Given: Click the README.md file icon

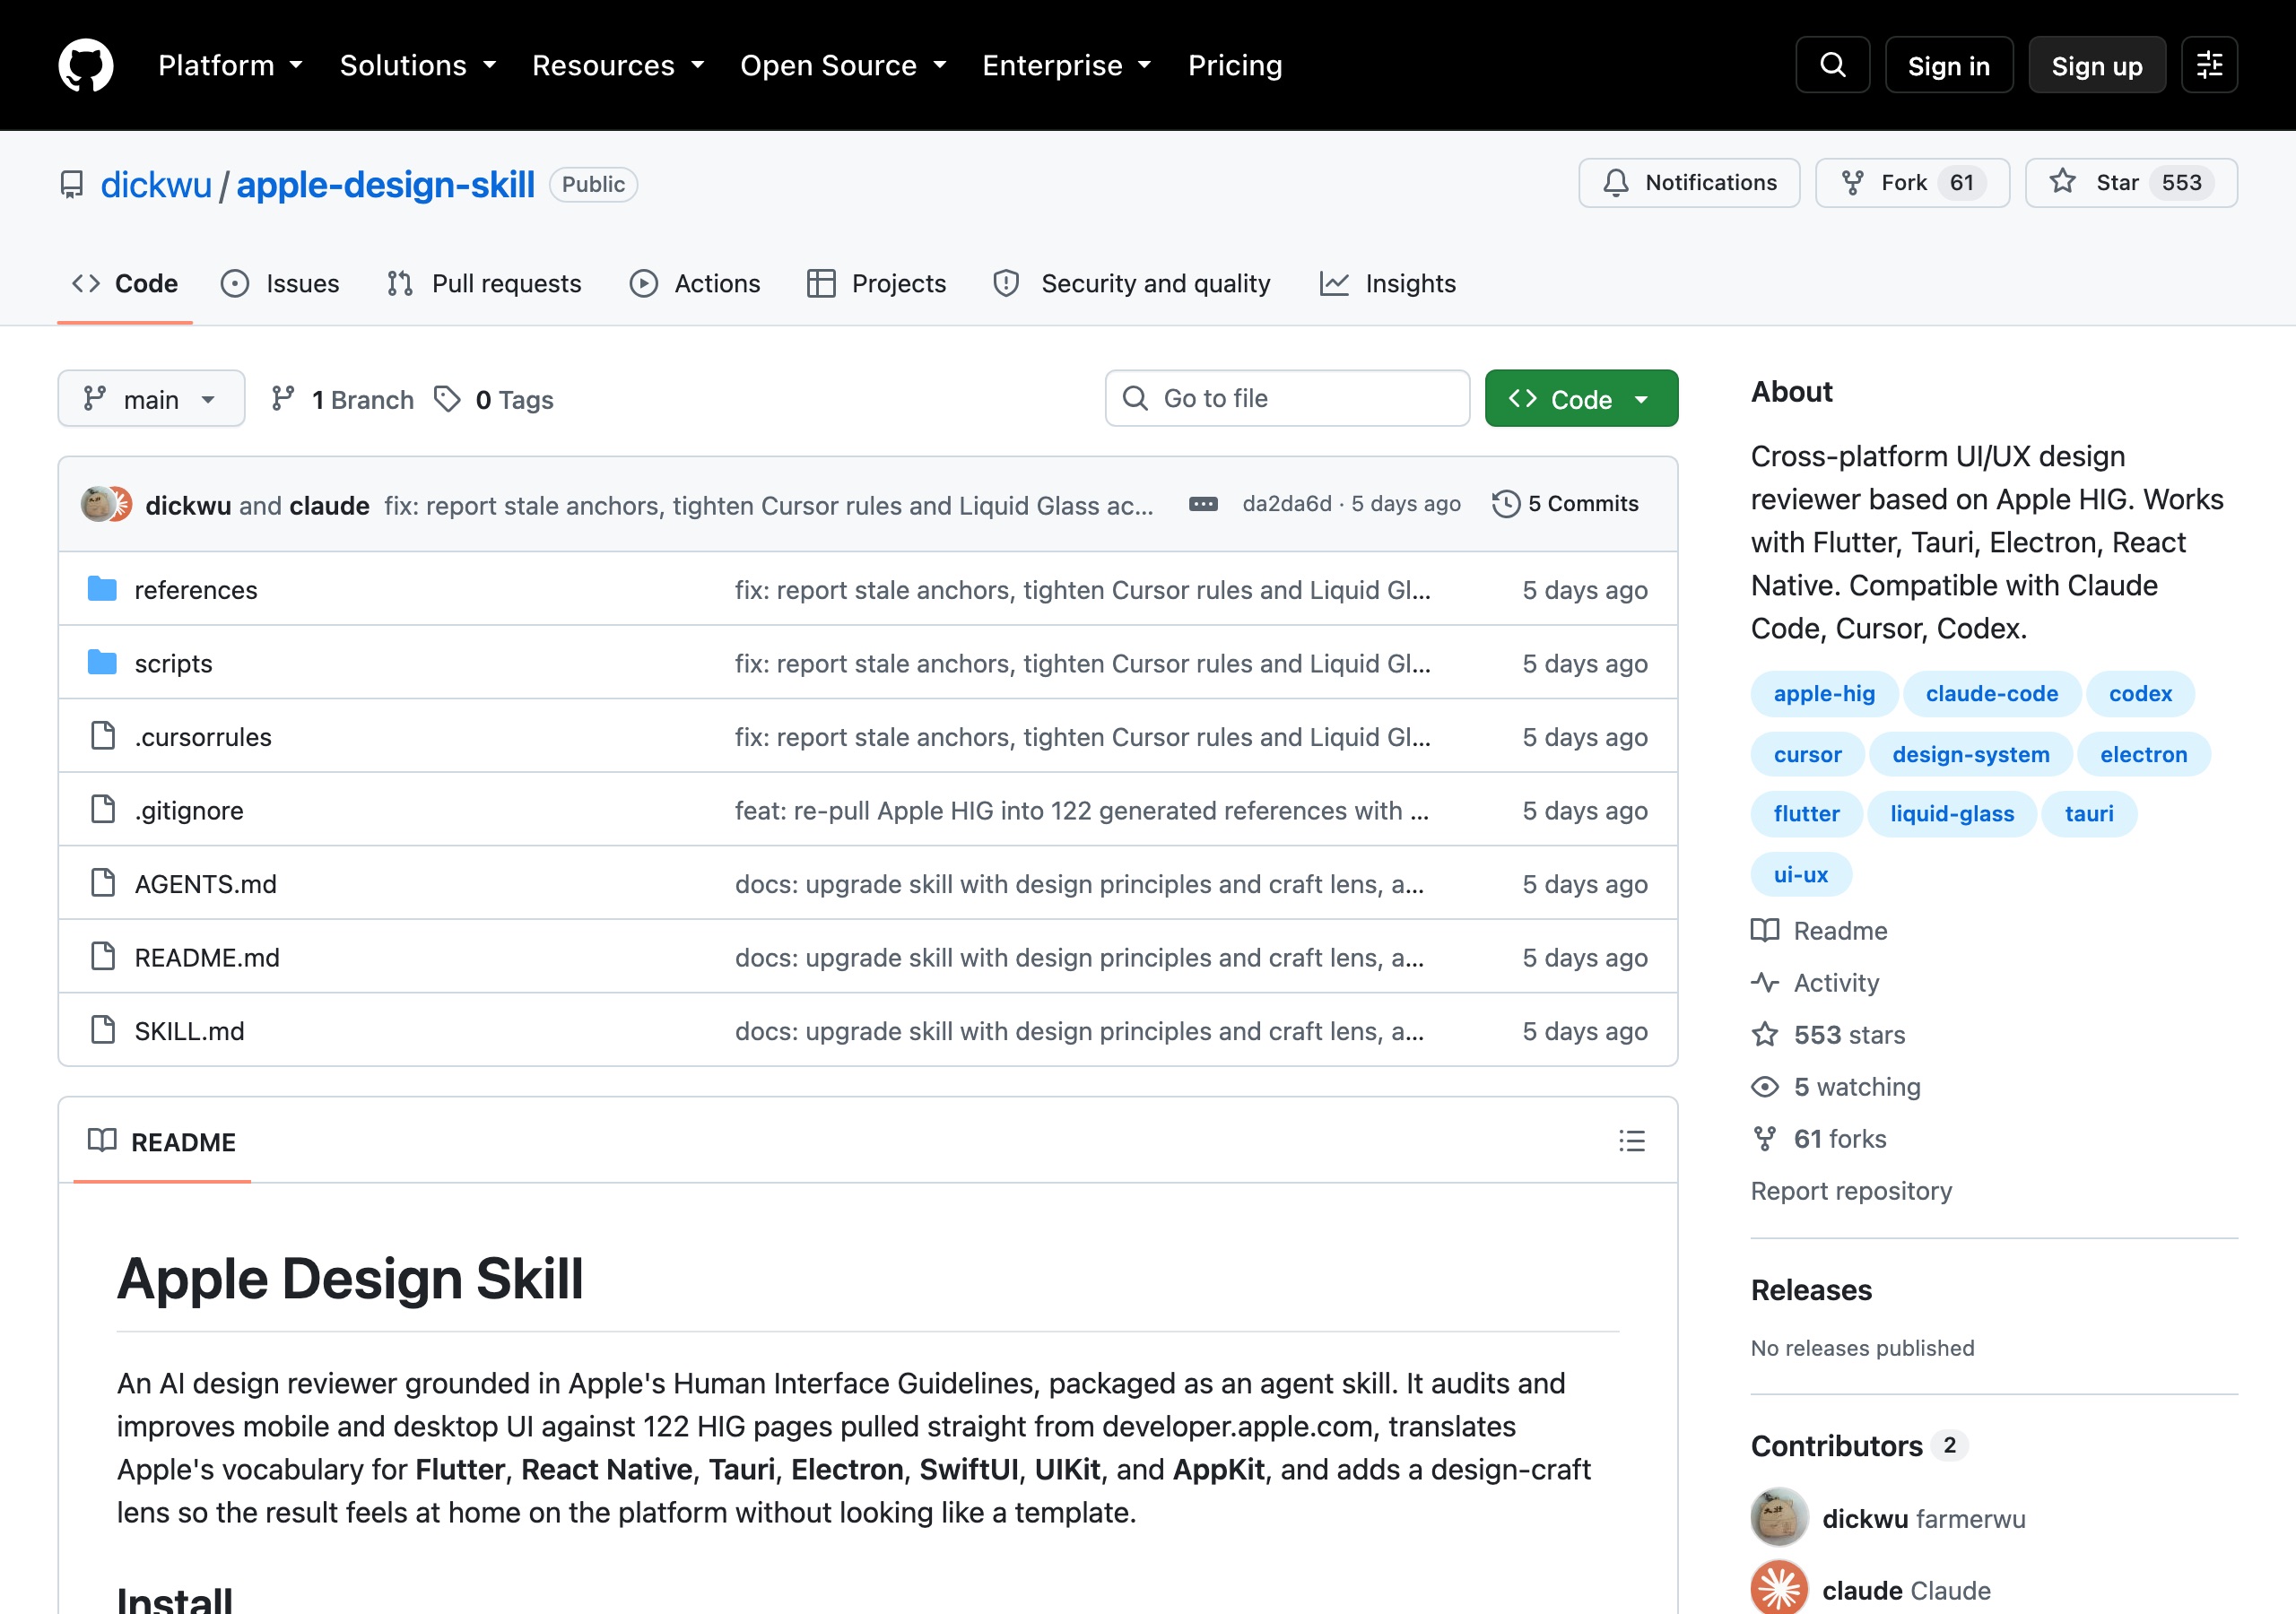Looking at the screenshot, I should (102, 957).
